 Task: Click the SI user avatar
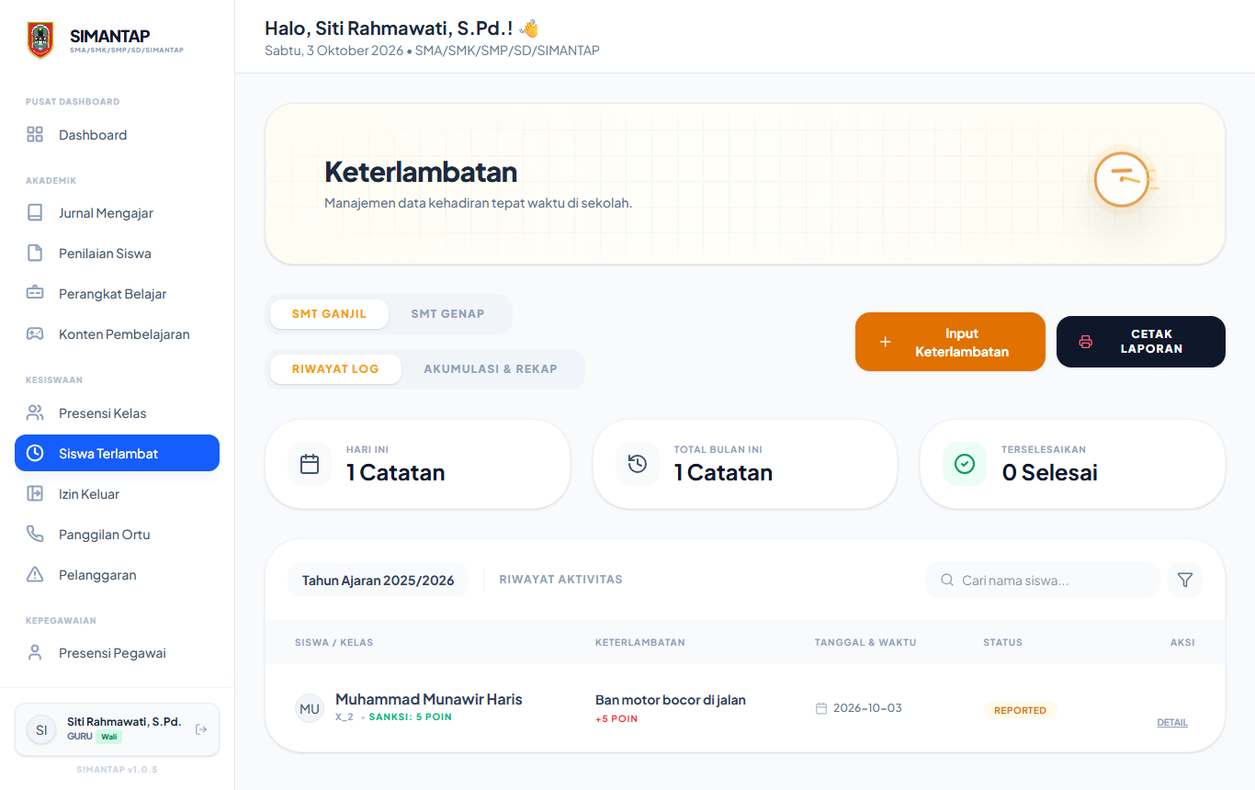41,729
